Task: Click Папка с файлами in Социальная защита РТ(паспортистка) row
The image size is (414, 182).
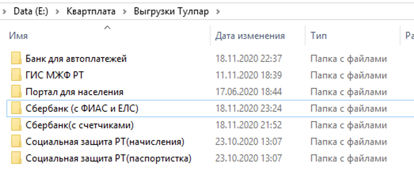Action: tap(349, 159)
